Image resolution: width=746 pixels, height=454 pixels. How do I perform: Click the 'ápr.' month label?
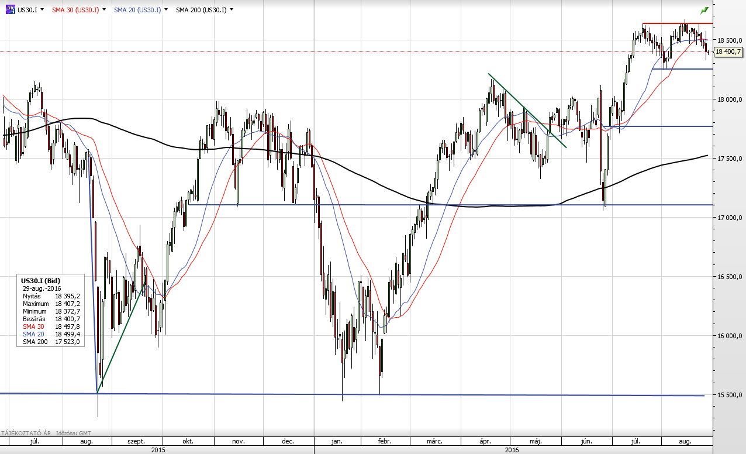coord(485,441)
